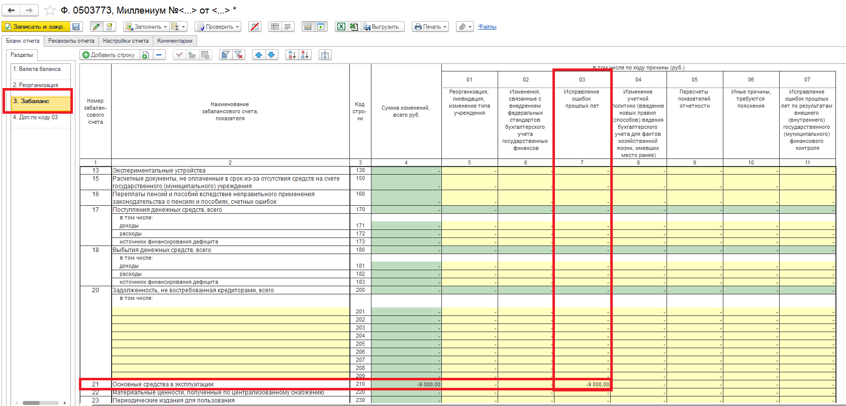This screenshot has width=846, height=406.
Task: Click the table grid view icon
Action: click(275, 27)
